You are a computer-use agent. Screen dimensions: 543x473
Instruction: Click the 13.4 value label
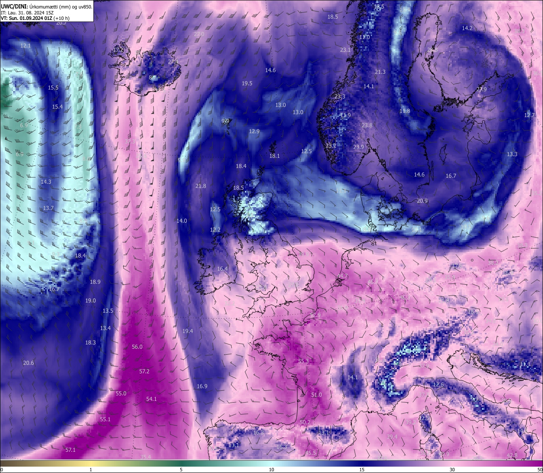pyautogui.click(x=105, y=328)
